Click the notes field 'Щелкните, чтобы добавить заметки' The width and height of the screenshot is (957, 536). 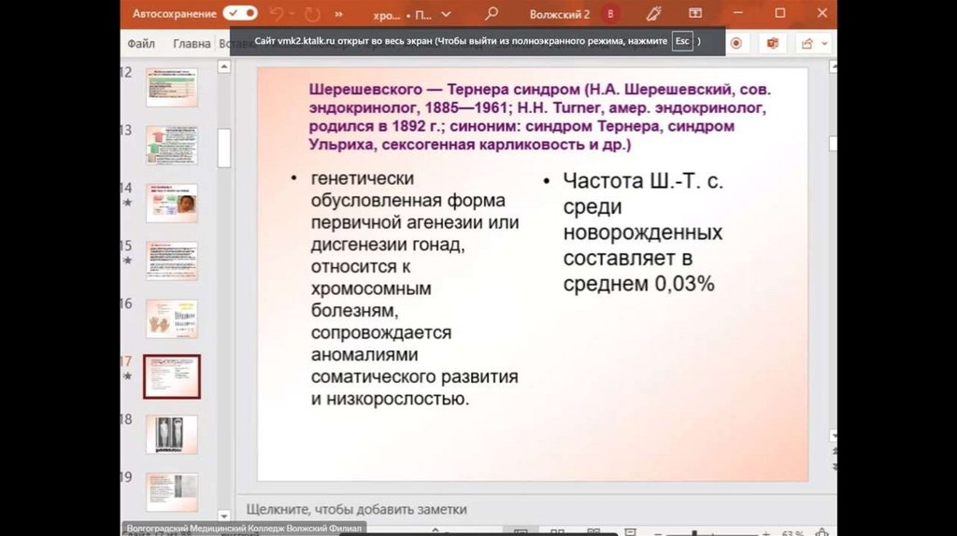(356, 509)
